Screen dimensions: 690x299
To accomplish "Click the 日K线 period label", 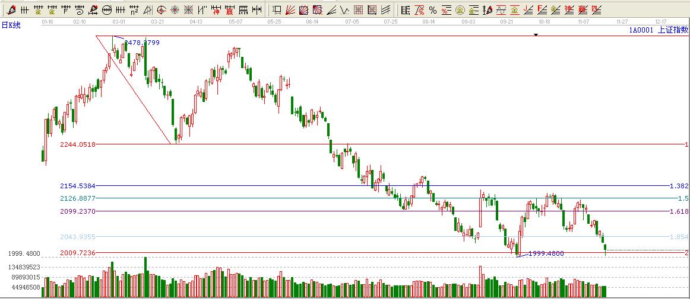I will (x=10, y=25).
